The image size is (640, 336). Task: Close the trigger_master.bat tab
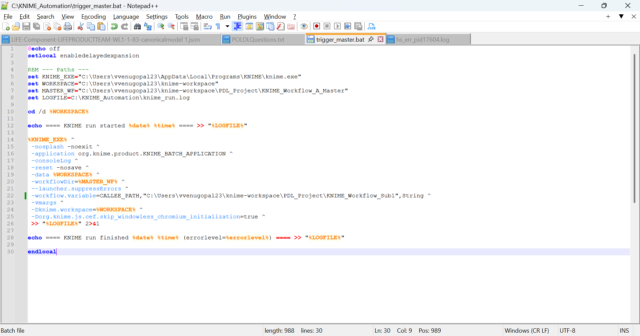(x=380, y=39)
